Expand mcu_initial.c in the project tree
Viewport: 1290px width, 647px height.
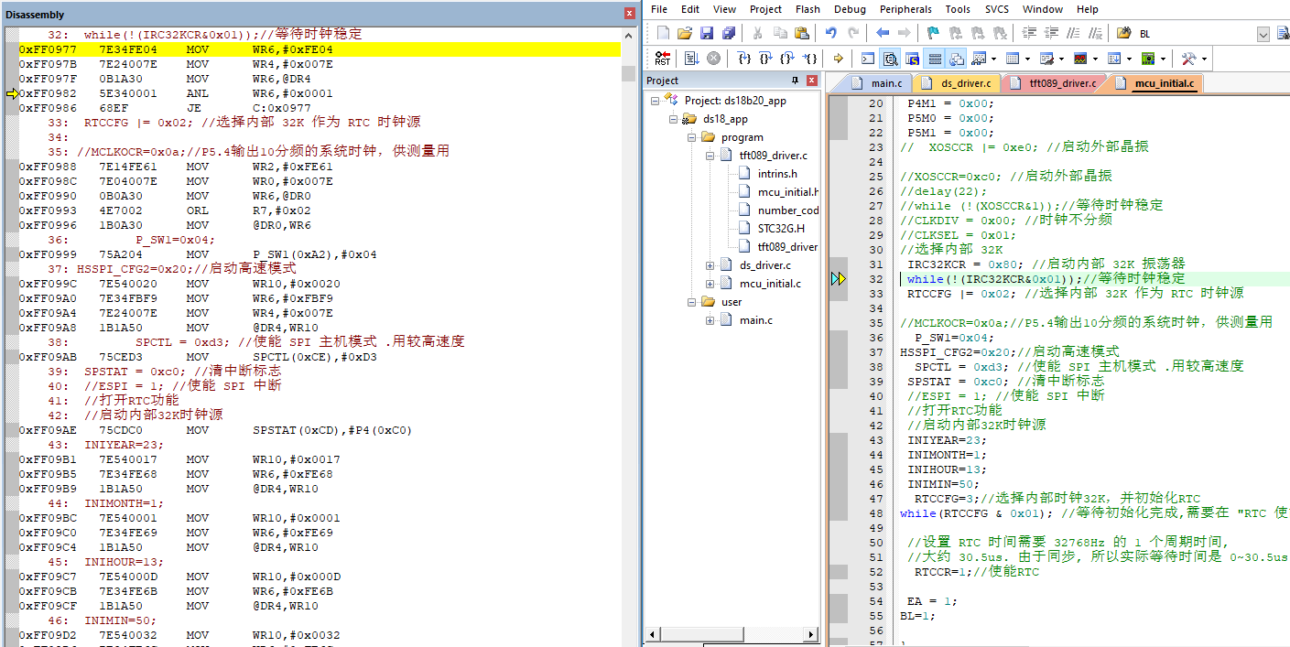tap(710, 284)
